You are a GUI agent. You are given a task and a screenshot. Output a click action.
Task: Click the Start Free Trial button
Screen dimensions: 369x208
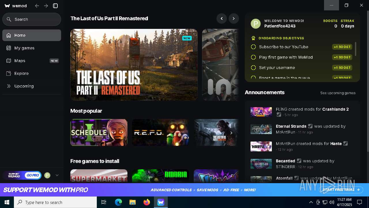click(x=341, y=190)
